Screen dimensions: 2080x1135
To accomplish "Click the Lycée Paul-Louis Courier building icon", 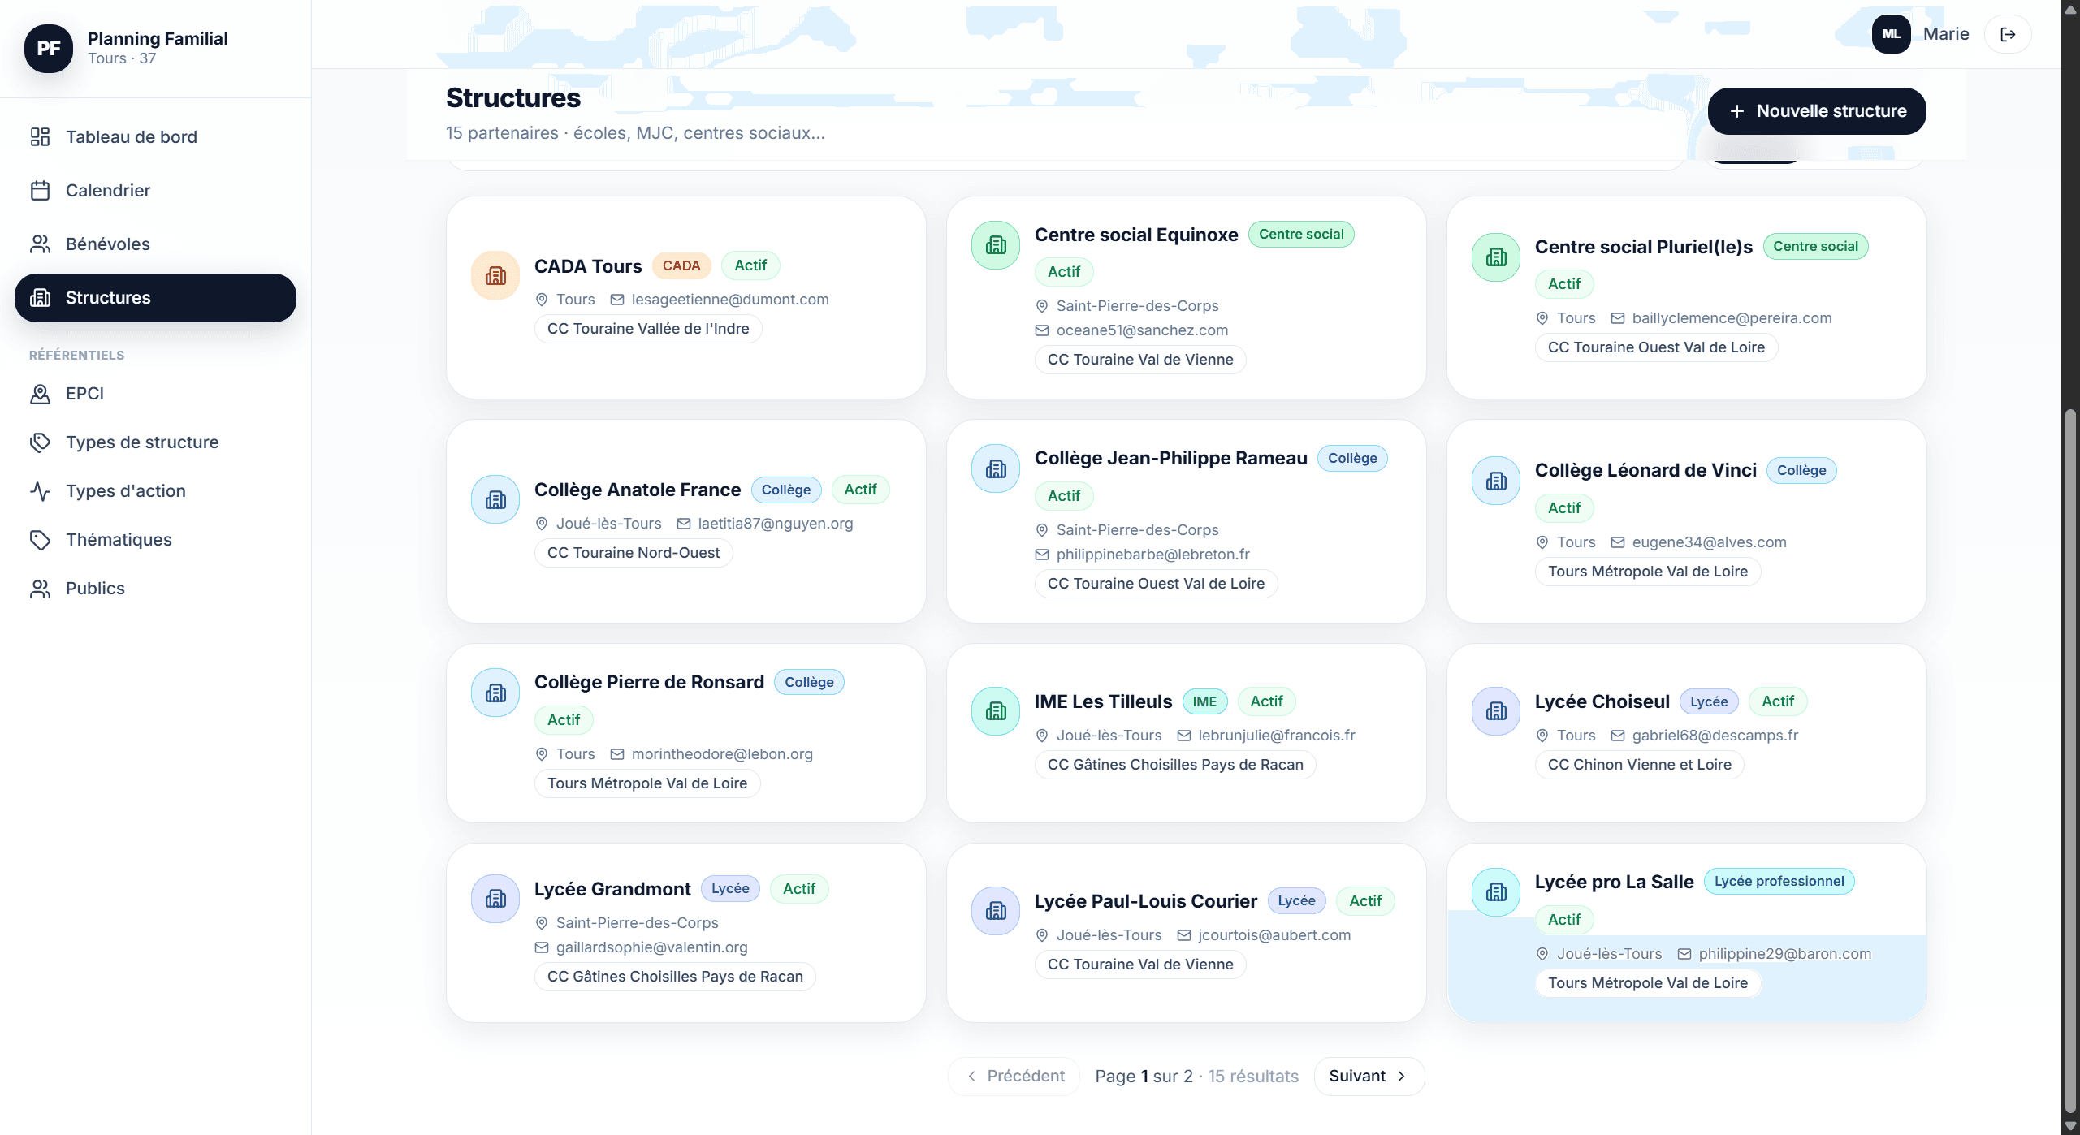I will 996,911.
